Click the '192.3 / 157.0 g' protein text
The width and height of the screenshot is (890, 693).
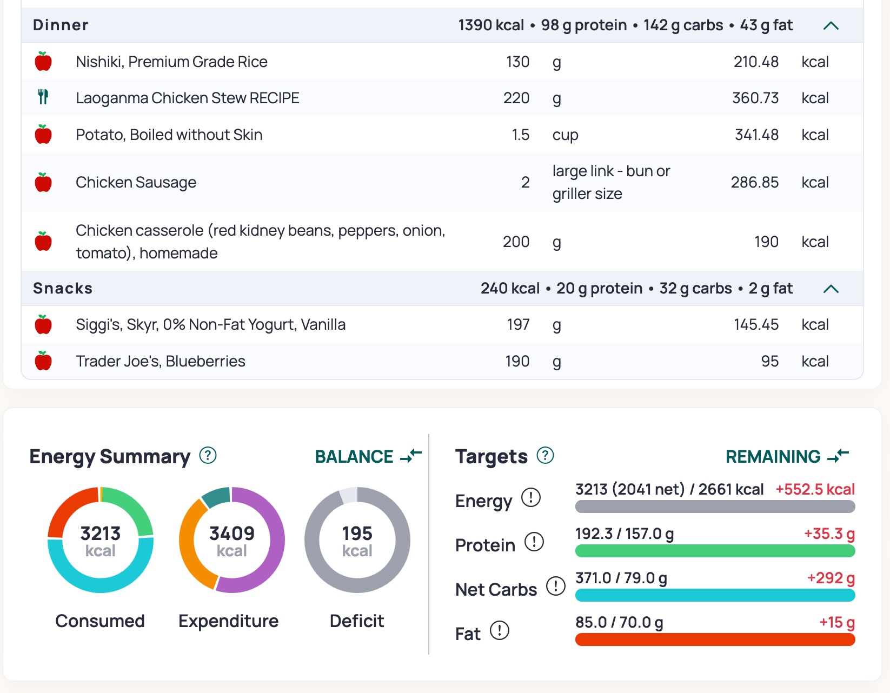[625, 534]
